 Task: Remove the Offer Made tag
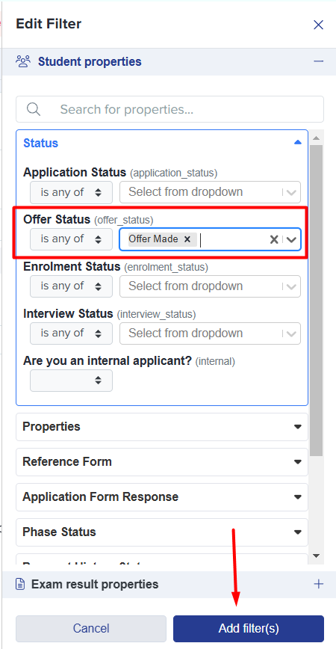(187, 239)
